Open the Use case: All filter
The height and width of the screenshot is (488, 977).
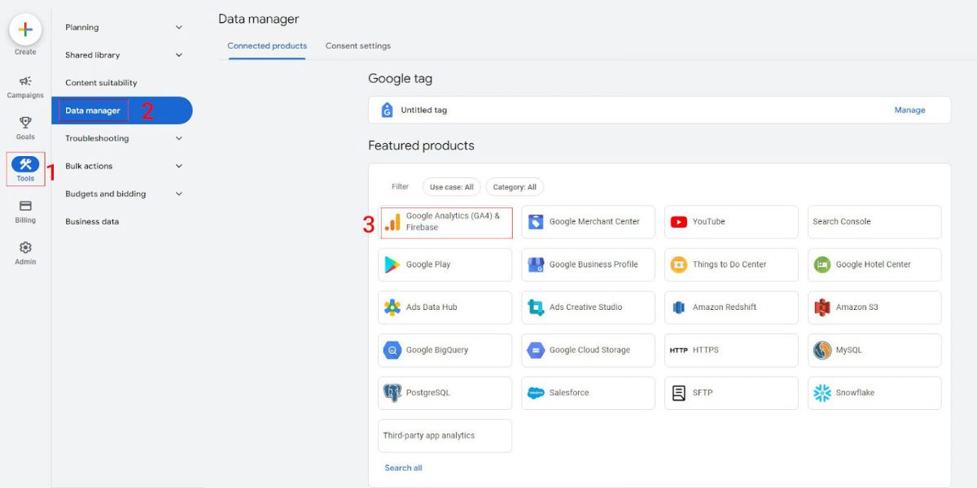452,187
